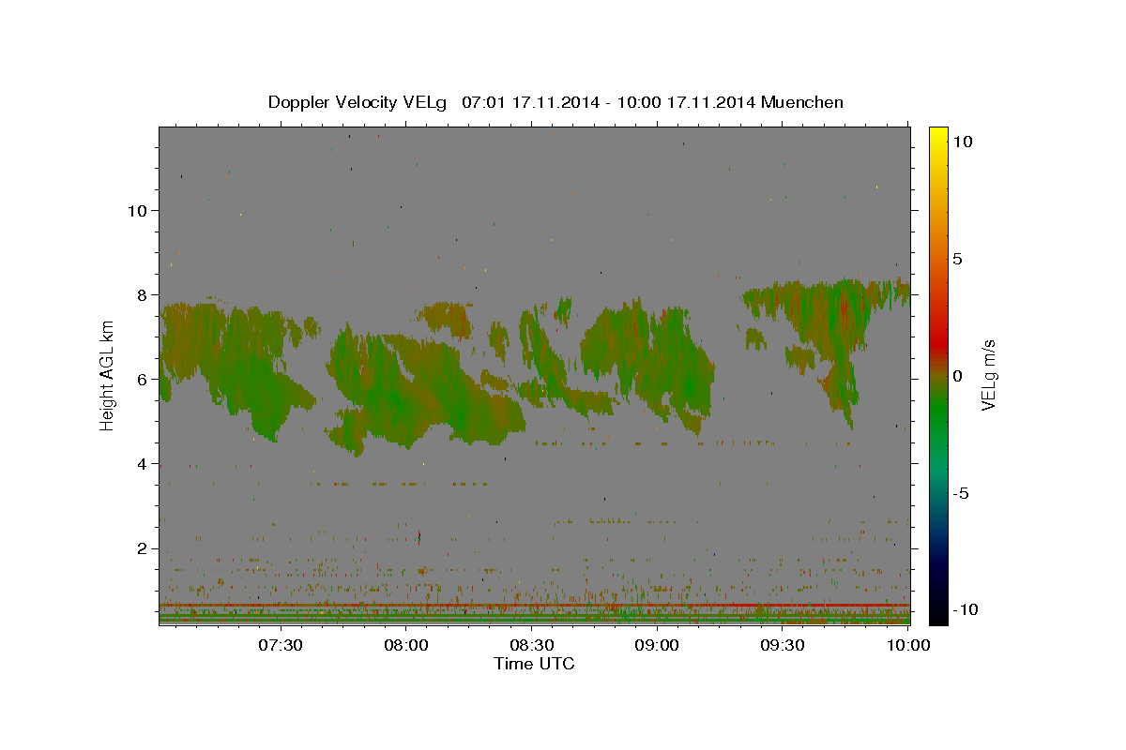The height and width of the screenshot is (750, 1126).
Task: Click the colorbar tick value -5
Action: (x=962, y=493)
